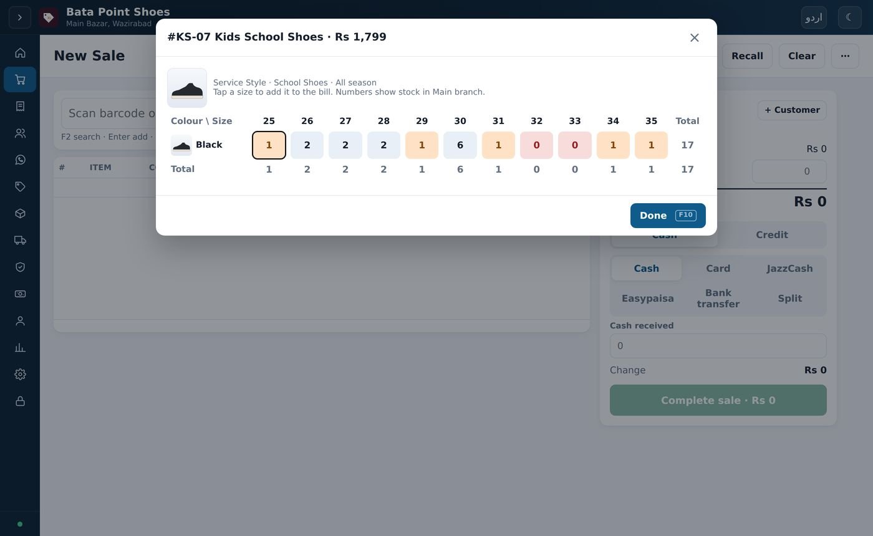Open the customers people icon

coord(20,133)
